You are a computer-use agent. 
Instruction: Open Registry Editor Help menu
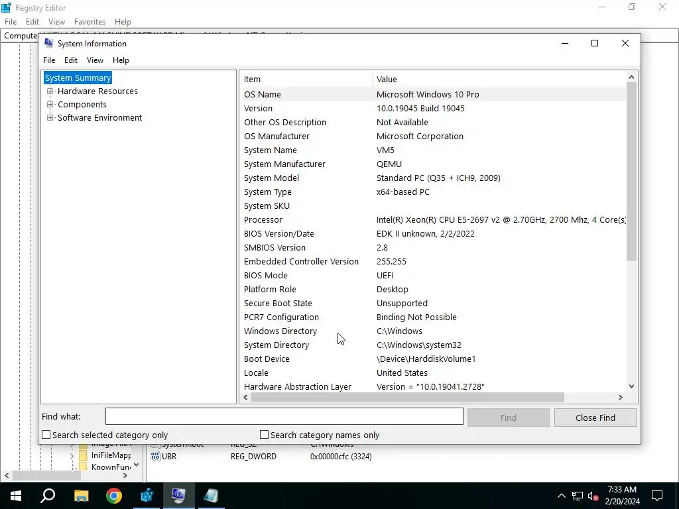click(x=123, y=22)
